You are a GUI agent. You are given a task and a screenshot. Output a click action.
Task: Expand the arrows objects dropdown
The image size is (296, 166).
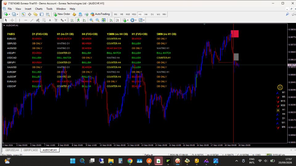point(65,20)
